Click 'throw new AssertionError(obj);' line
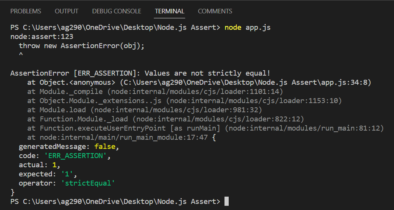This screenshot has width=394, height=210. (82, 46)
